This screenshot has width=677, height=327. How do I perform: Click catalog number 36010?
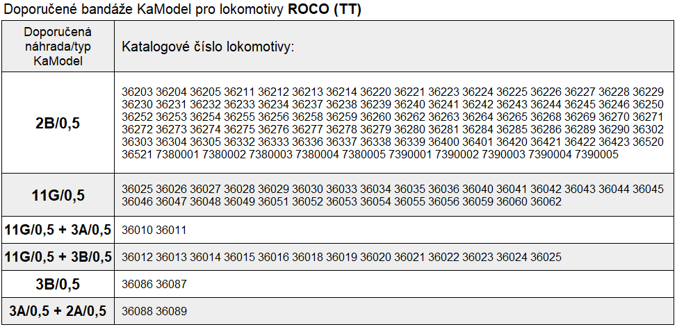pyautogui.click(x=137, y=230)
